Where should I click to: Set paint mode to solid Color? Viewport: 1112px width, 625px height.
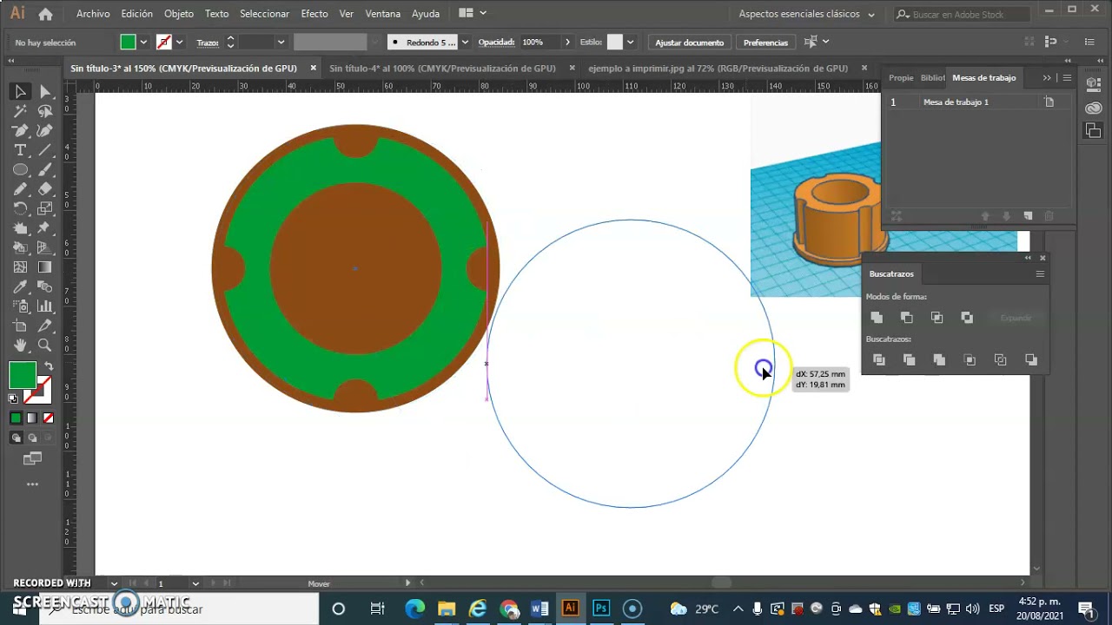click(16, 418)
